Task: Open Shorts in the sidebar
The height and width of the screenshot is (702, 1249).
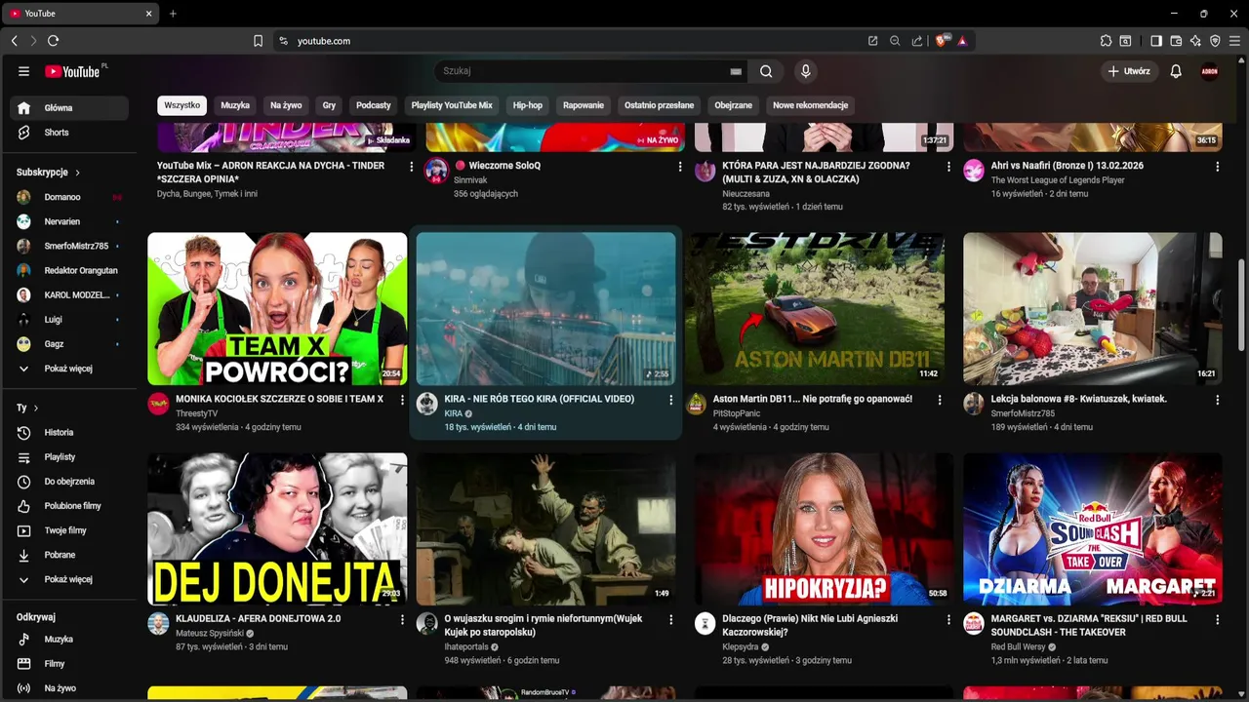Action: coord(68,133)
